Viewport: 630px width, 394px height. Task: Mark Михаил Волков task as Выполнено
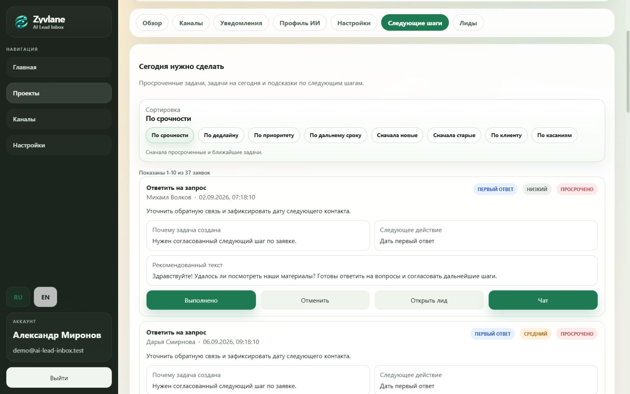click(201, 300)
